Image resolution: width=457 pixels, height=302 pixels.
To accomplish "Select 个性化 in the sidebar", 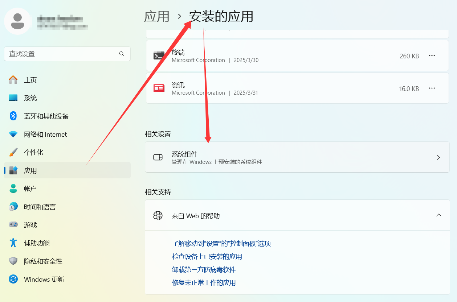I will click(x=67, y=152).
